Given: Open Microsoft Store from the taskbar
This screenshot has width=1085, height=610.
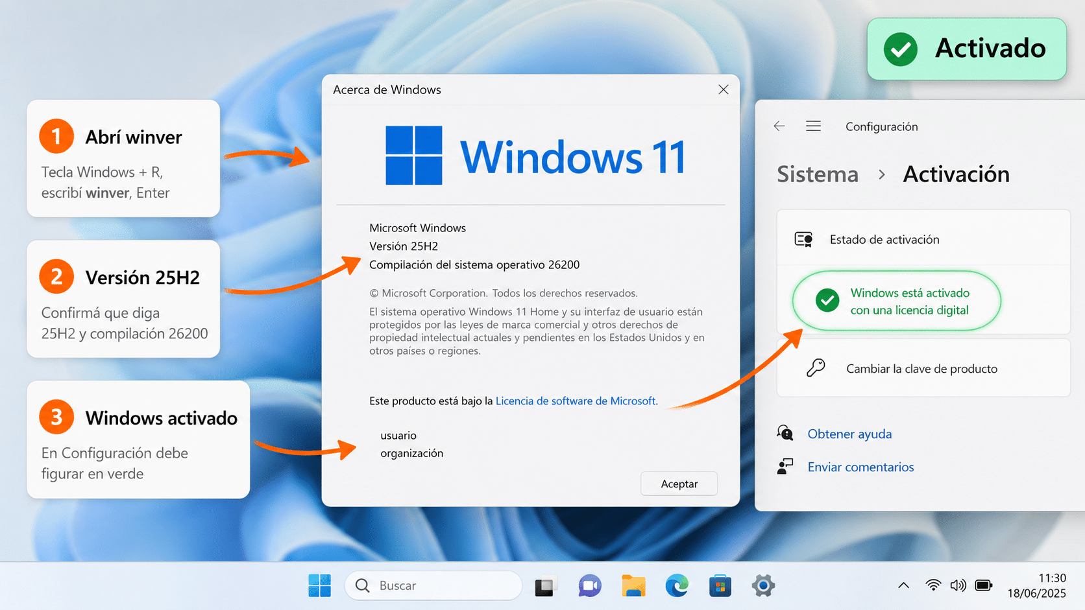Looking at the screenshot, I should click(720, 585).
